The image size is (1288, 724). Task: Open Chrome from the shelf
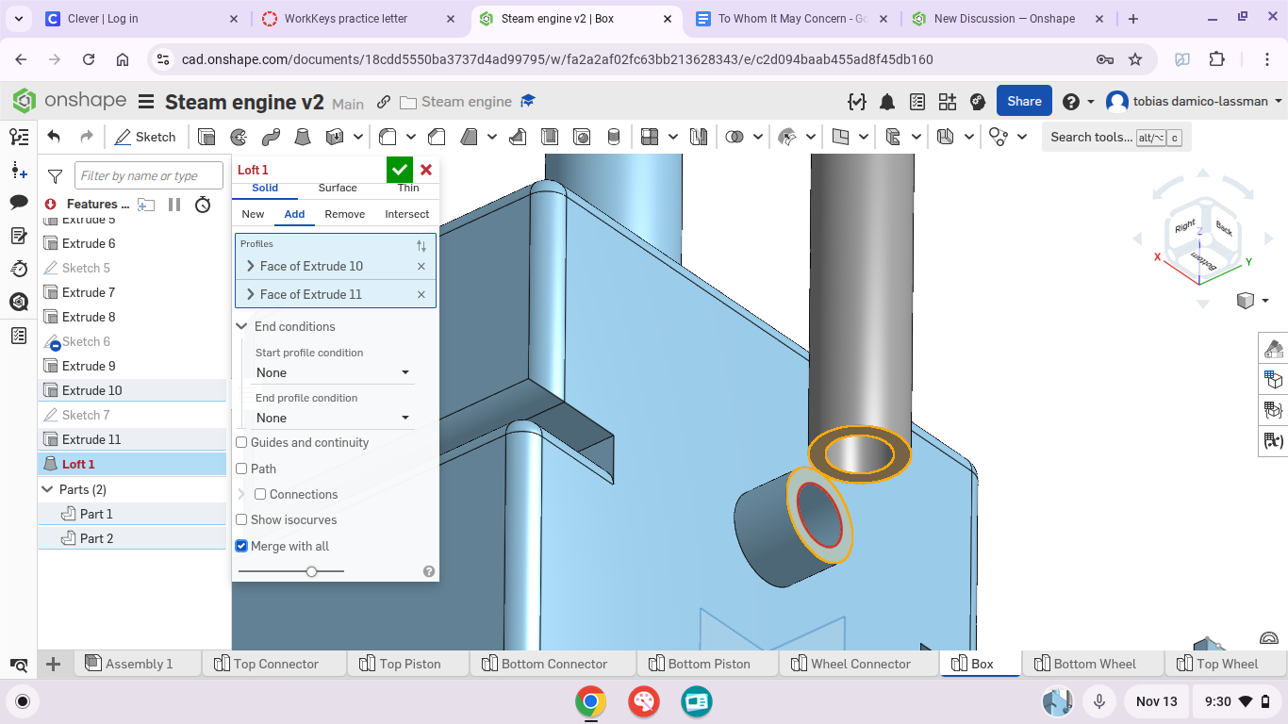click(591, 701)
